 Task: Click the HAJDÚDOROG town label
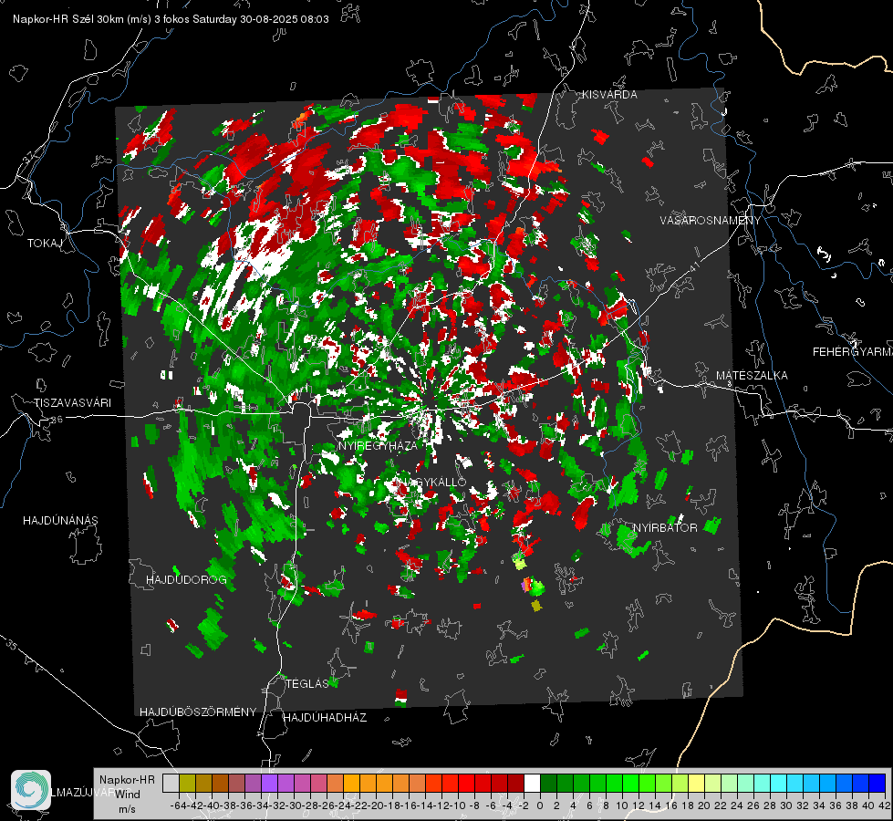tap(186, 579)
